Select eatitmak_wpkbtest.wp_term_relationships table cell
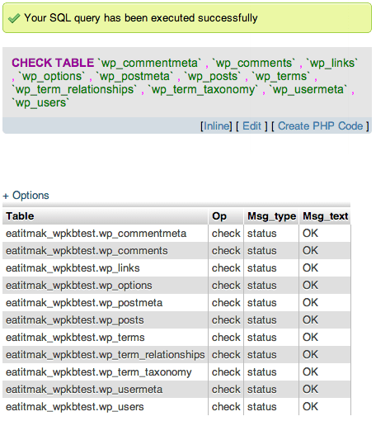This screenshot has width=376, height=421. tap(106, 355)
